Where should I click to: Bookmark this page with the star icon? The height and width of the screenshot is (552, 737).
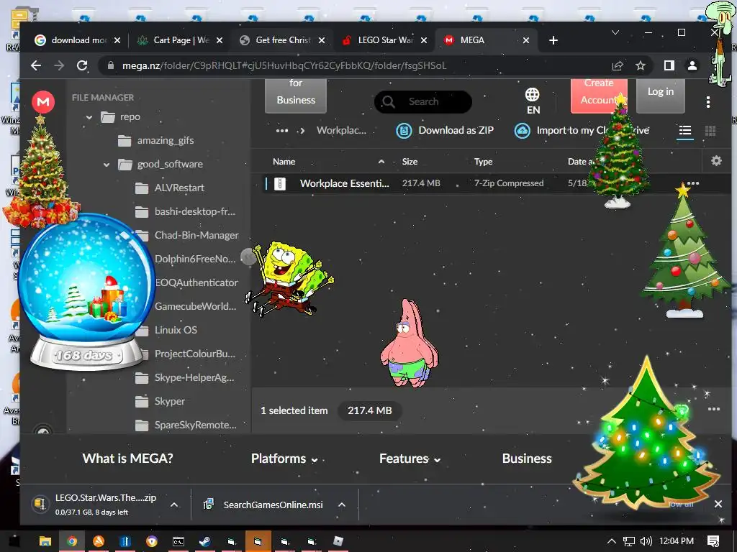pos(640,65)
